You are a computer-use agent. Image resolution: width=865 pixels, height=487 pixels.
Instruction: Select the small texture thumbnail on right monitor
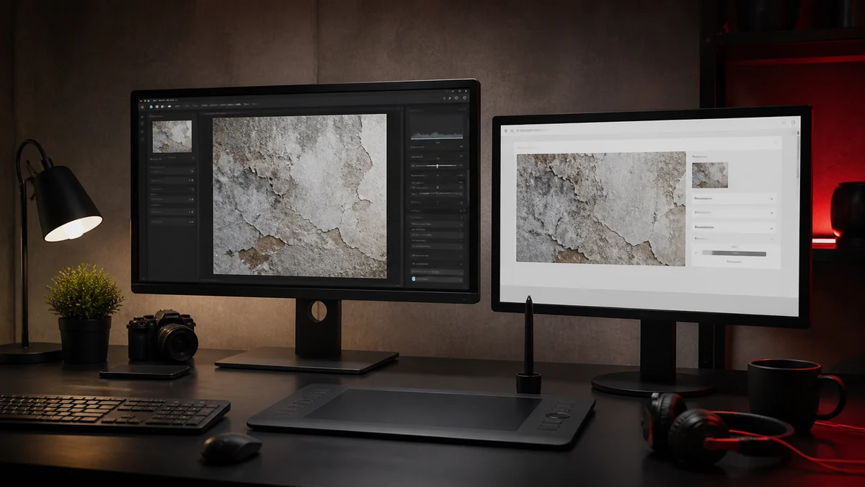click(x=710, y=175)
